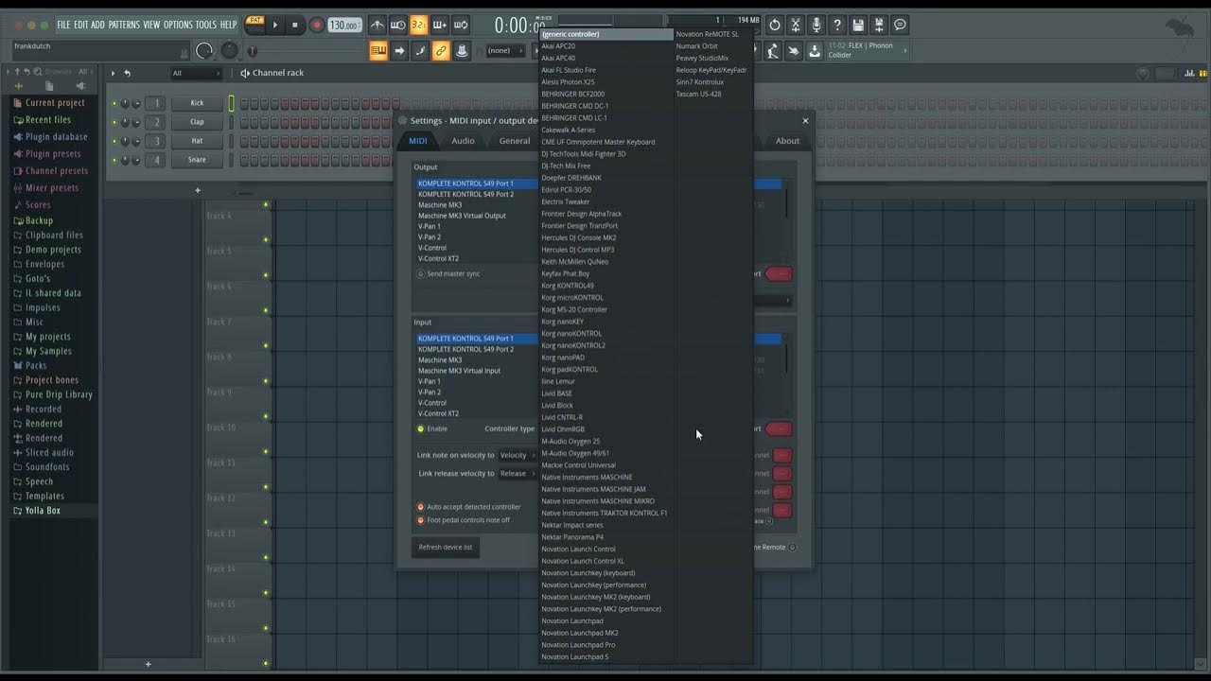The image size is (1211, 681).
Task: Open the channel filter 'All' dropdown
Action: point(195,73)
